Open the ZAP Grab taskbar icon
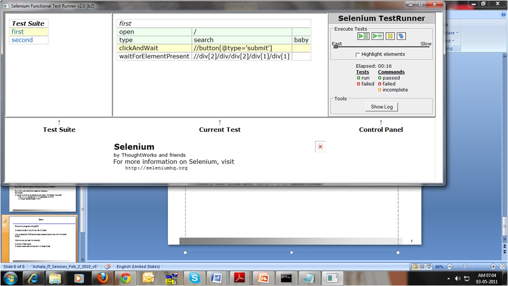Viewport: 508px width, 286px height. 171,278
